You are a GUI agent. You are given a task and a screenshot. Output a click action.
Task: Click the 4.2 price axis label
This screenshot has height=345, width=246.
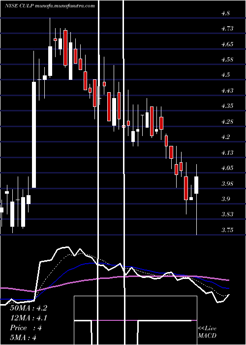226,137
